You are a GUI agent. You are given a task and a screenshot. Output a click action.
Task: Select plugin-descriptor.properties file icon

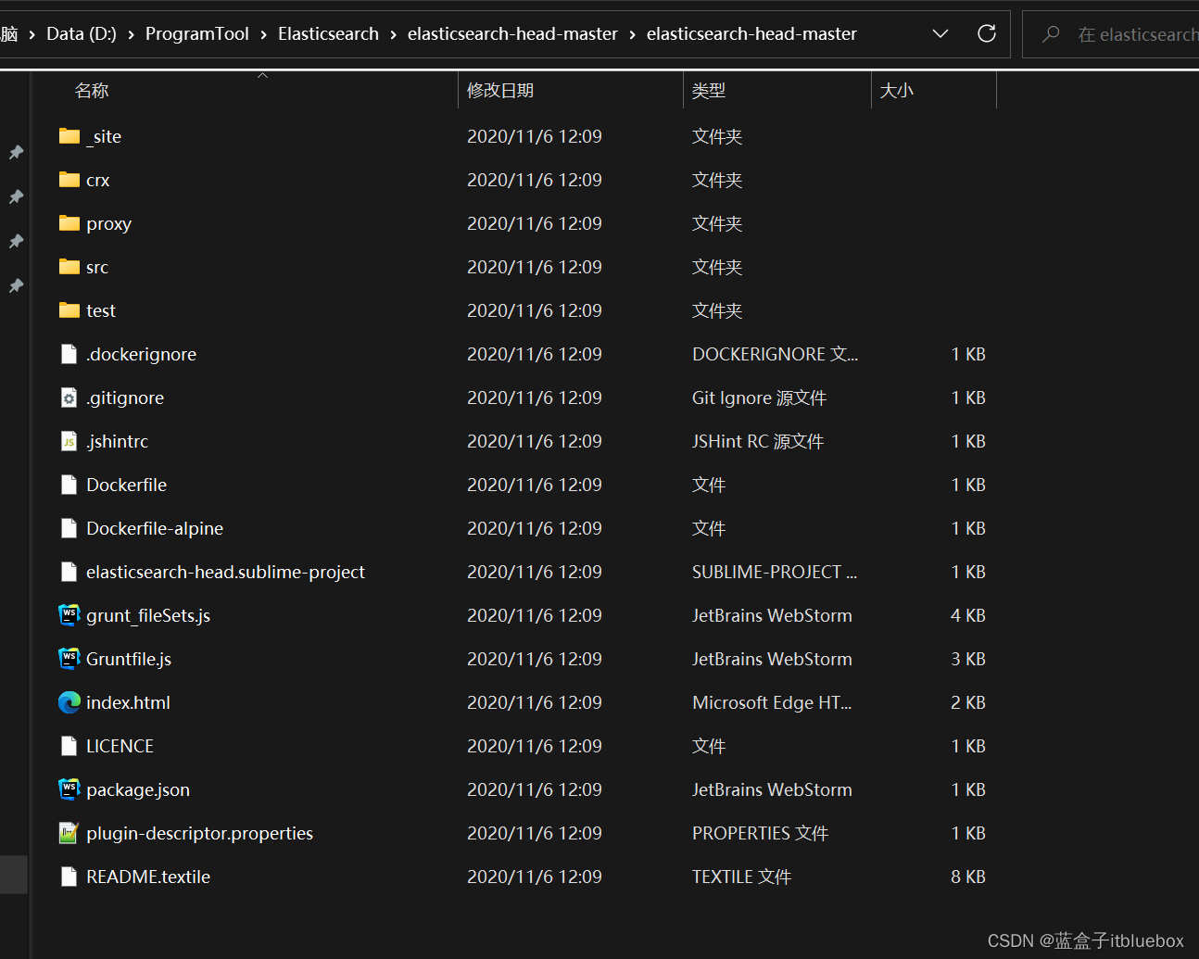coord(69,833)
